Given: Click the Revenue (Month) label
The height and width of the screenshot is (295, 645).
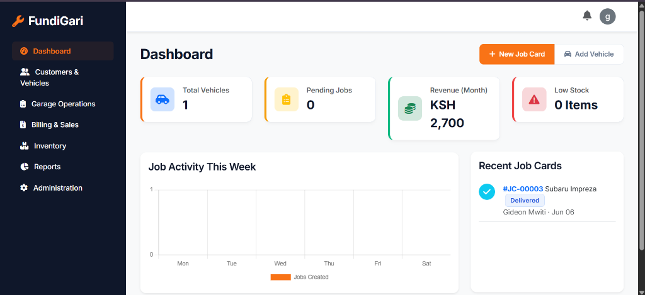Looking at the screenshot, I should pos(459,90).
